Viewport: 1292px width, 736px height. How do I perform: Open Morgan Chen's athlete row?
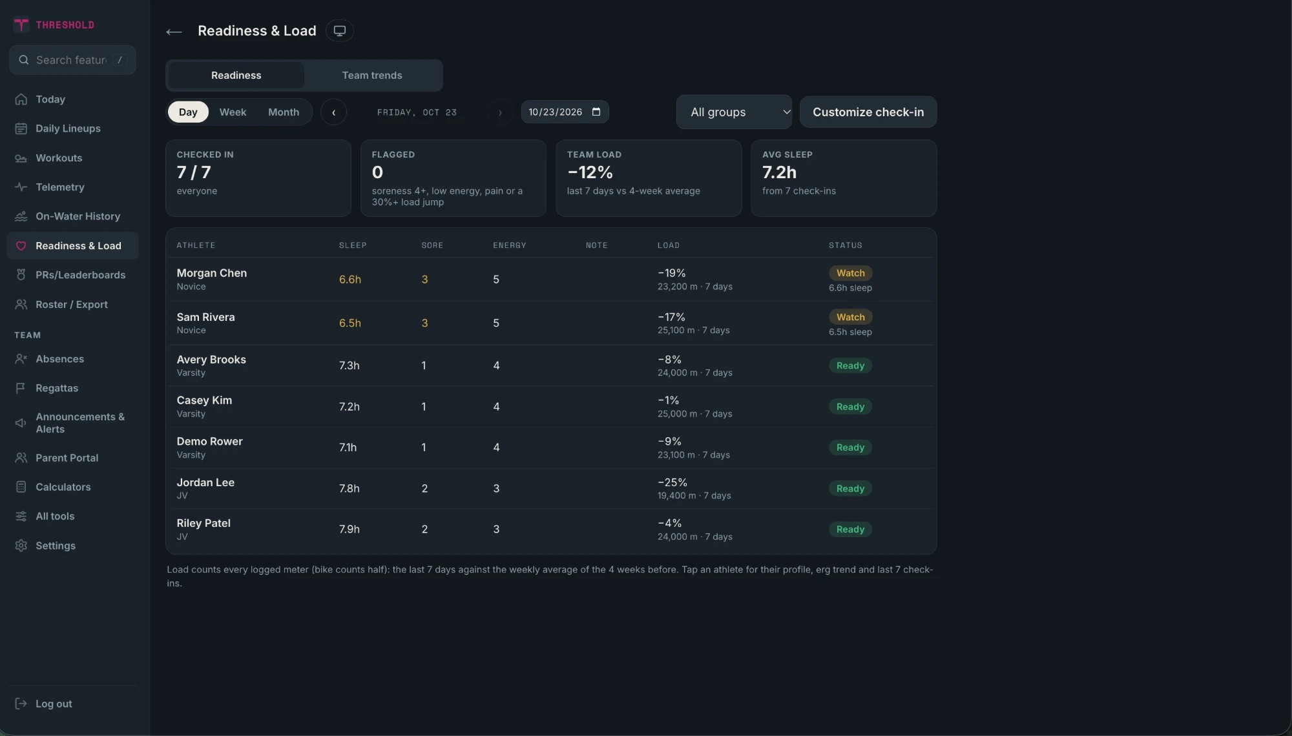click(x=550, y=280)
